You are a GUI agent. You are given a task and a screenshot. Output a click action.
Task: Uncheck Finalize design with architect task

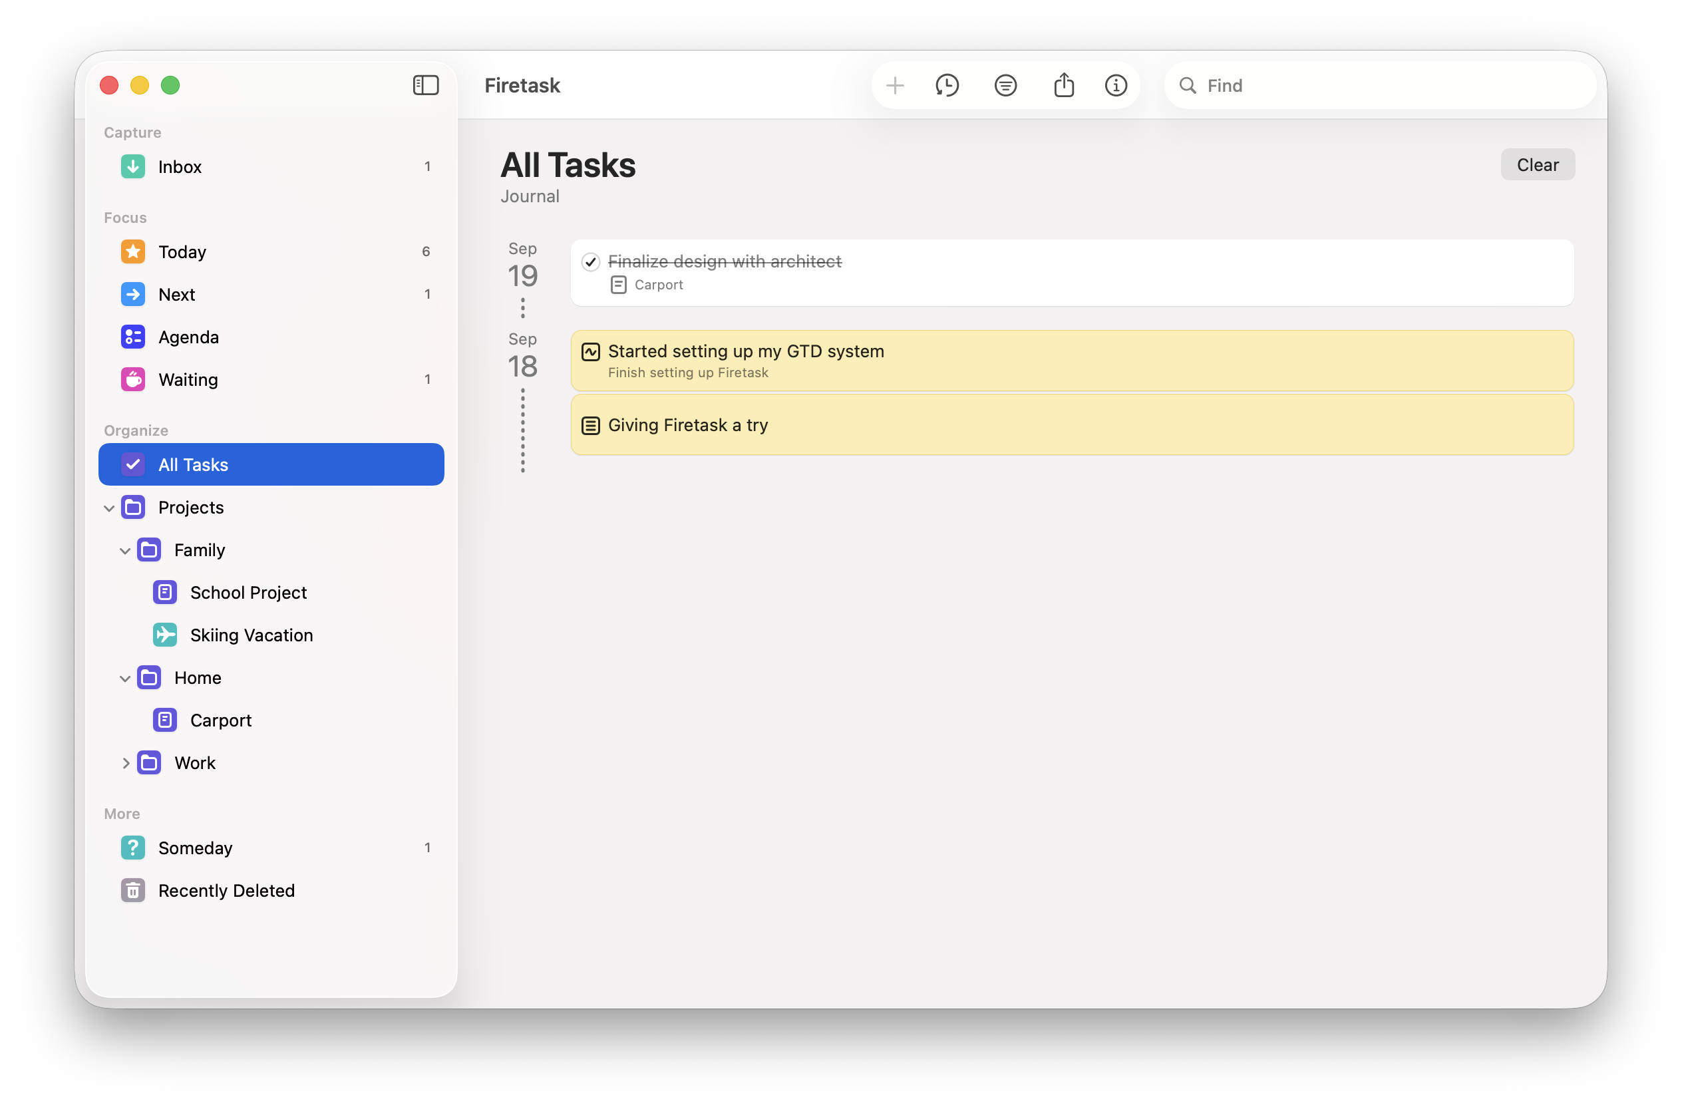(591, 262)
